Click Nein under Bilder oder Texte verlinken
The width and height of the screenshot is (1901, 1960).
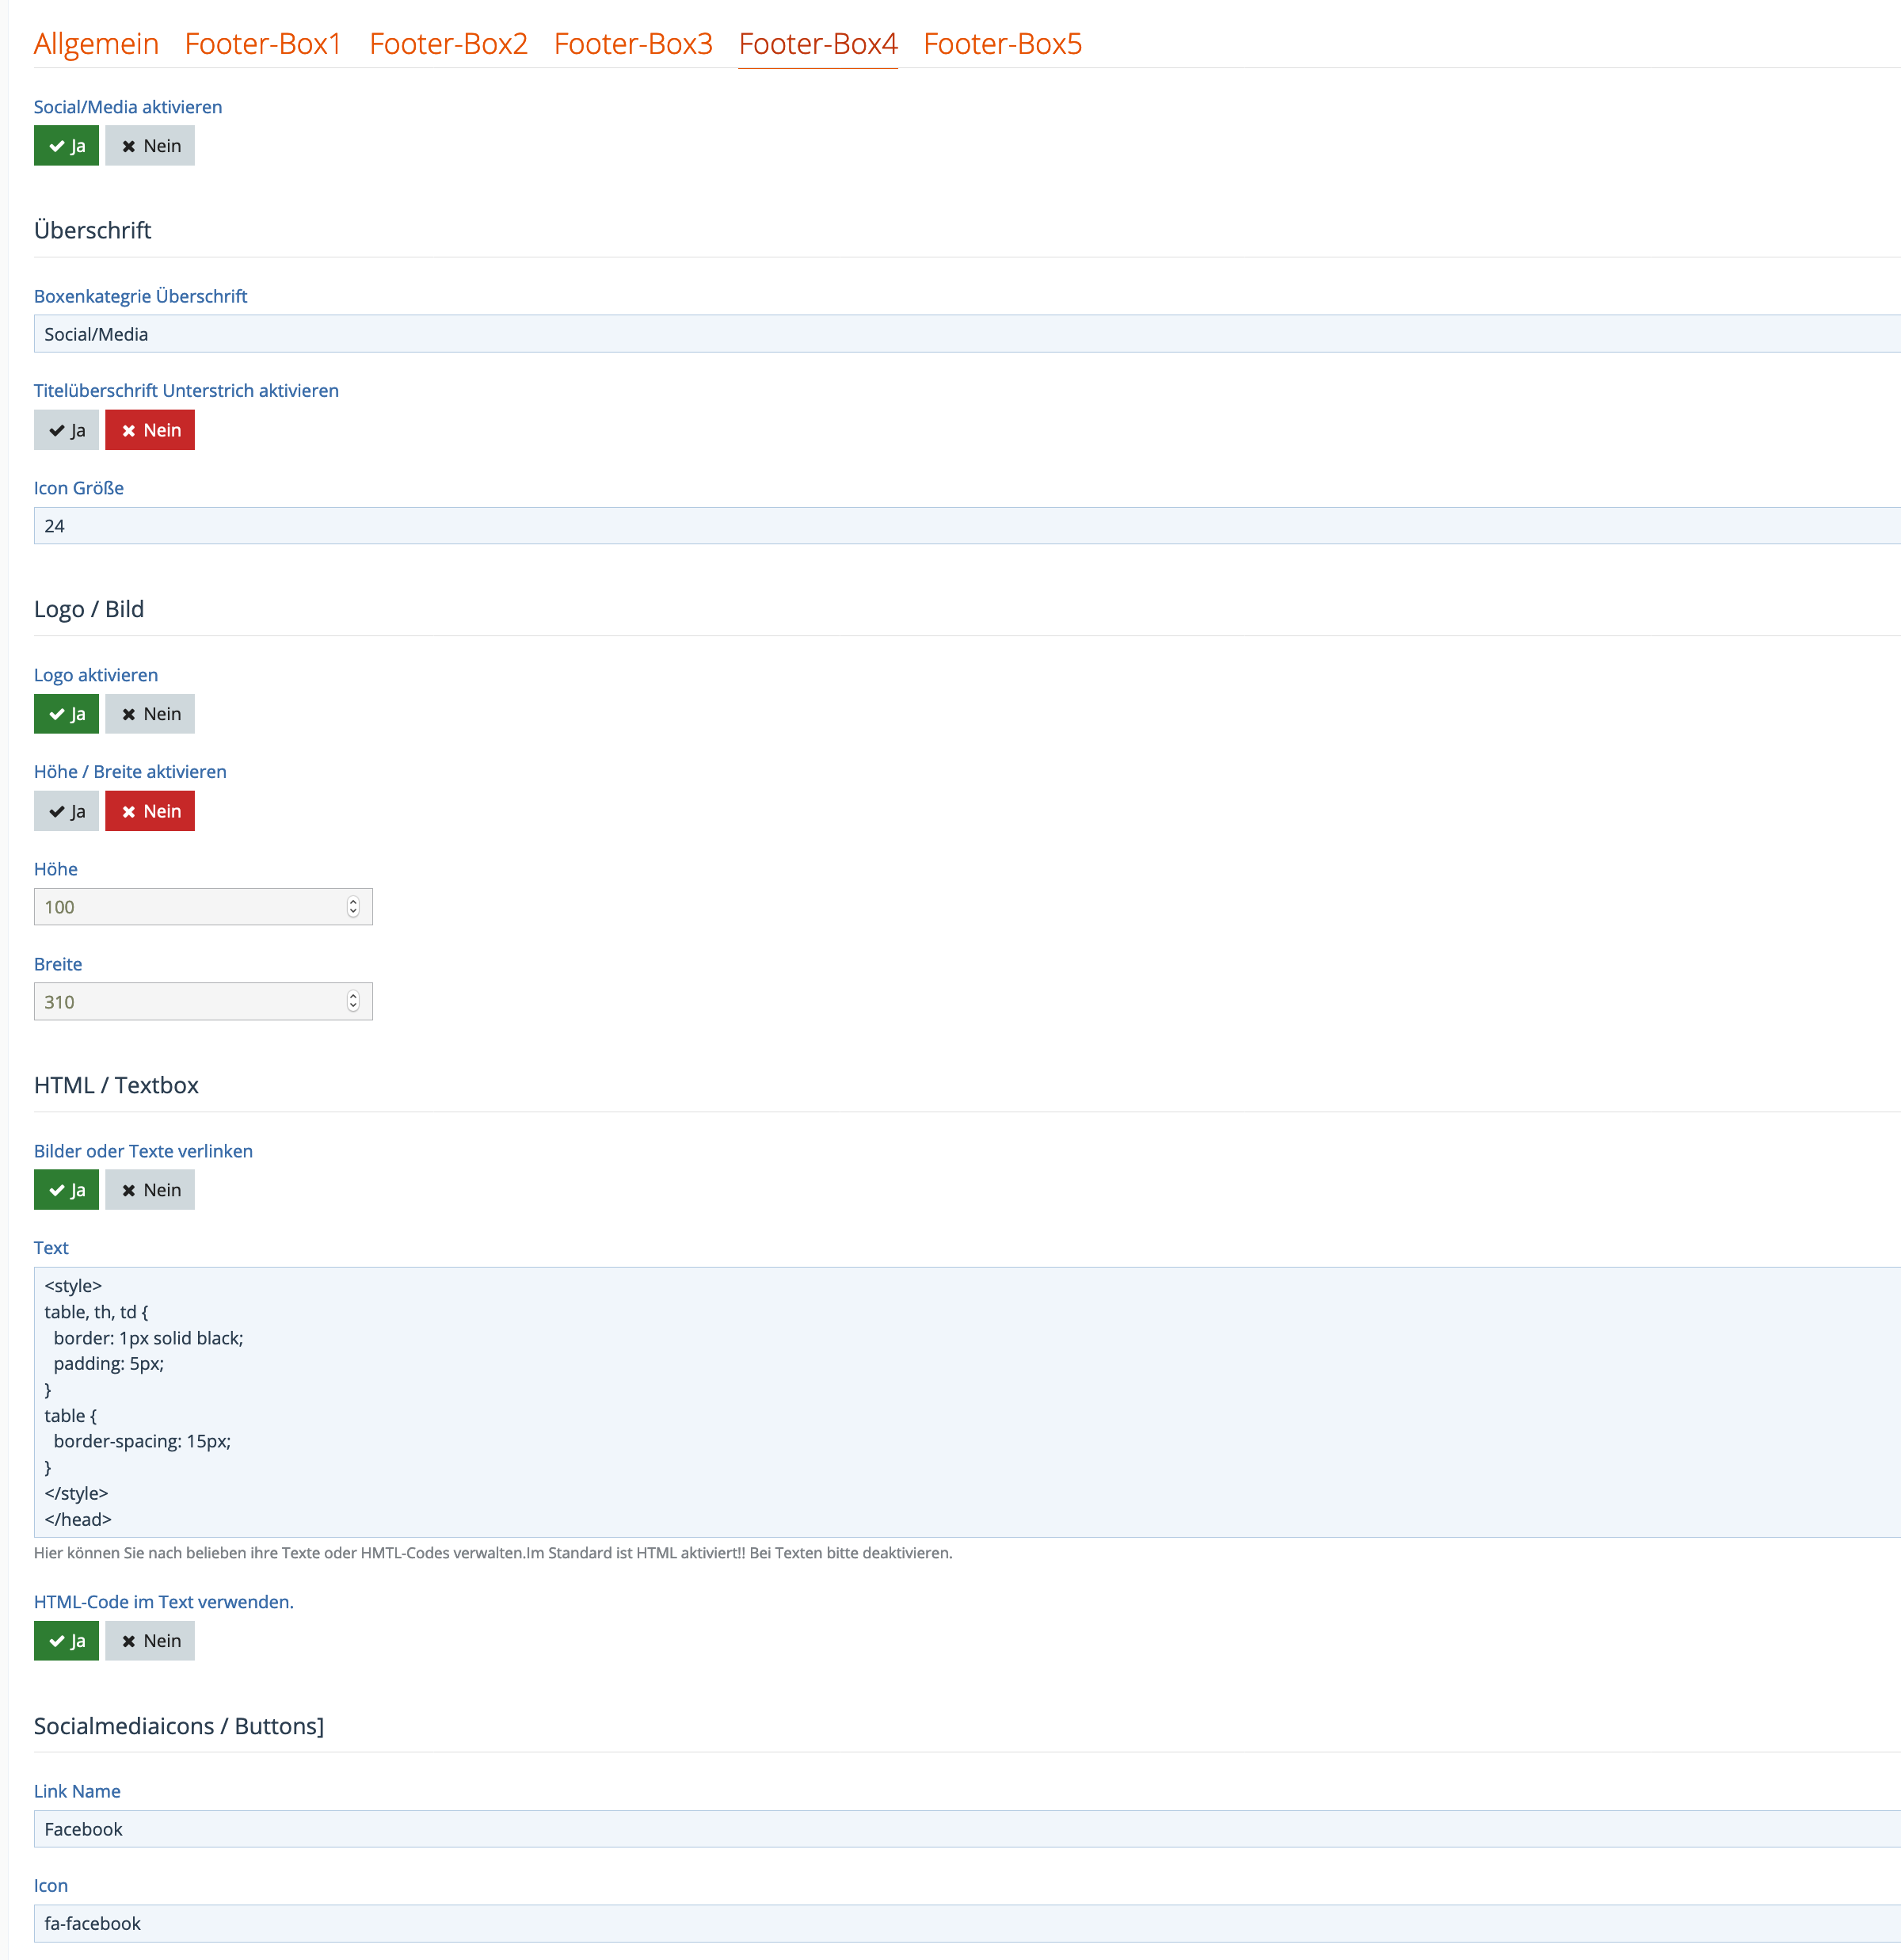point(150,1190)
